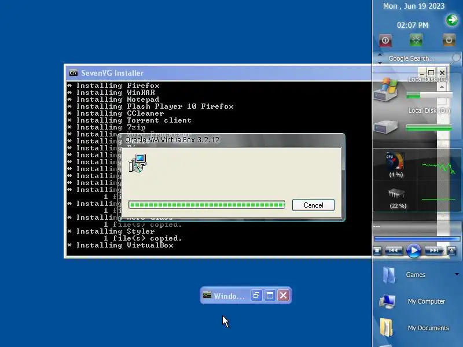
Task: Click the CPU usage graph
Action: pyautogui.click(x=439, y=168)
